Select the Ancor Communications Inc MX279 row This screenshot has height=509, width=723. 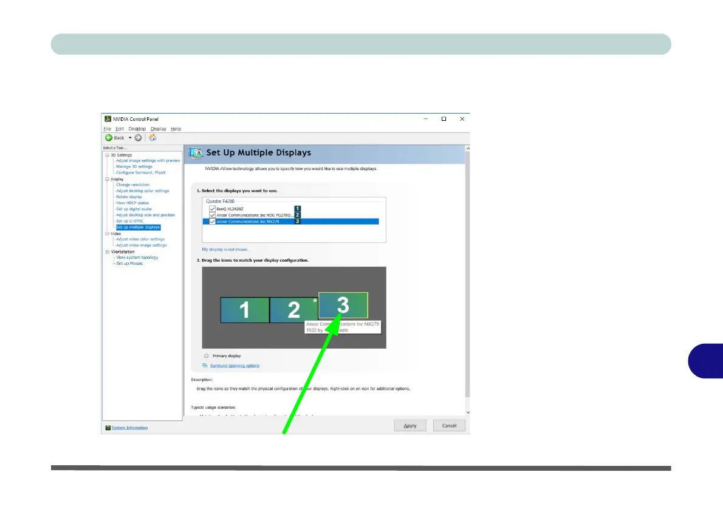coord(291,222)
